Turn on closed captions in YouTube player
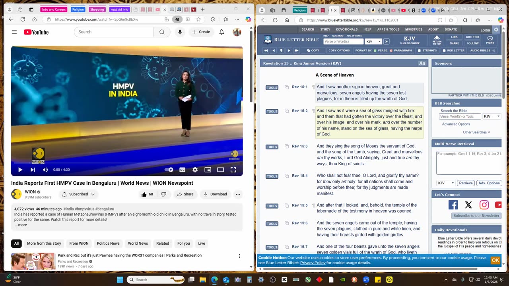 click(182, 170)
